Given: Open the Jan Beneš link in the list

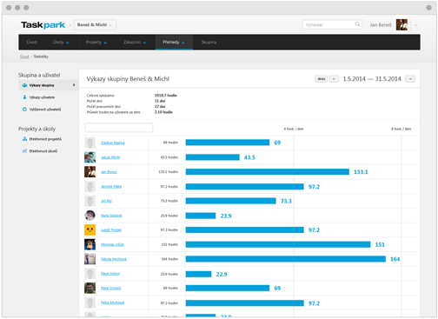Looking at the screenshot, I should pyautogui.click(x=109, y=172).
